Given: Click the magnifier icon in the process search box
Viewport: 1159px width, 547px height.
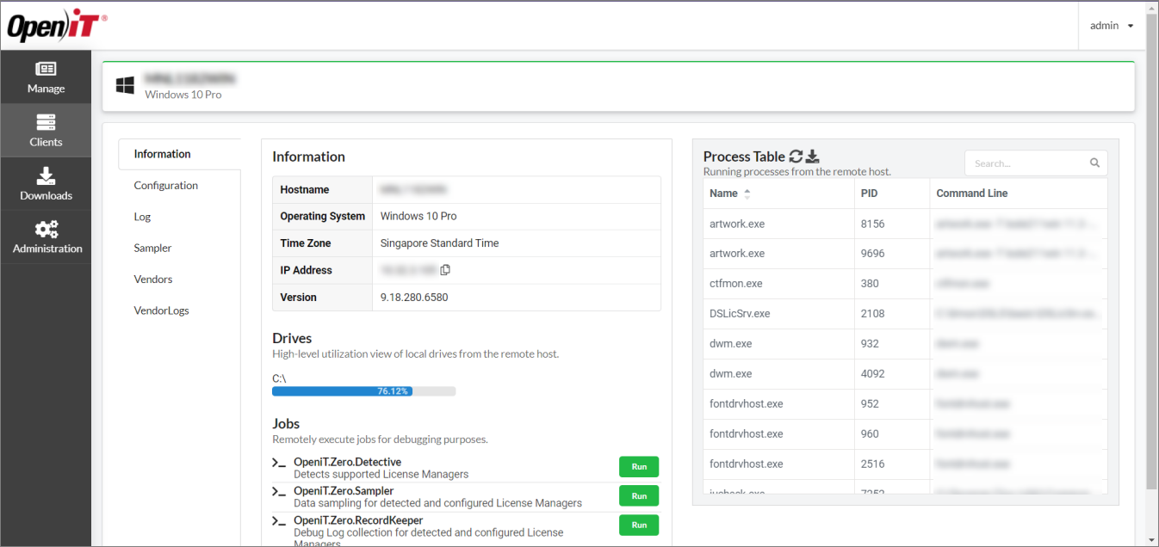Looking at the screenshot, I should [1094, 163].
